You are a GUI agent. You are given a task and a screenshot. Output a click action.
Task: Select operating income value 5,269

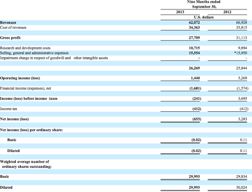coord(243,78)
